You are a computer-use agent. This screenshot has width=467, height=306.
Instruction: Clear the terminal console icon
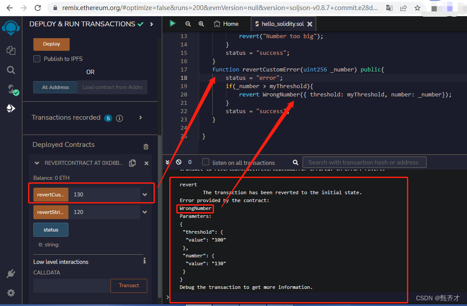(179, 162)
